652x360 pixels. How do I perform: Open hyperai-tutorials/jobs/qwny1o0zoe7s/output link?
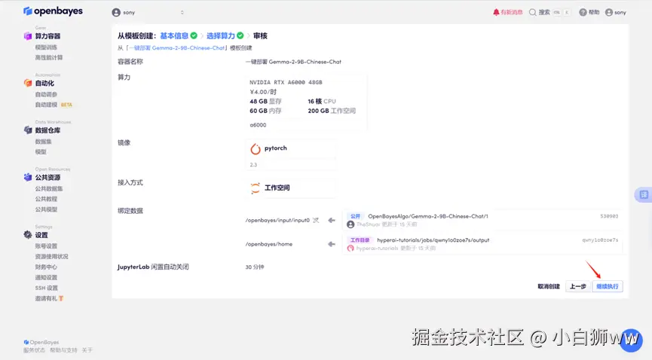[x=433, y=239]
